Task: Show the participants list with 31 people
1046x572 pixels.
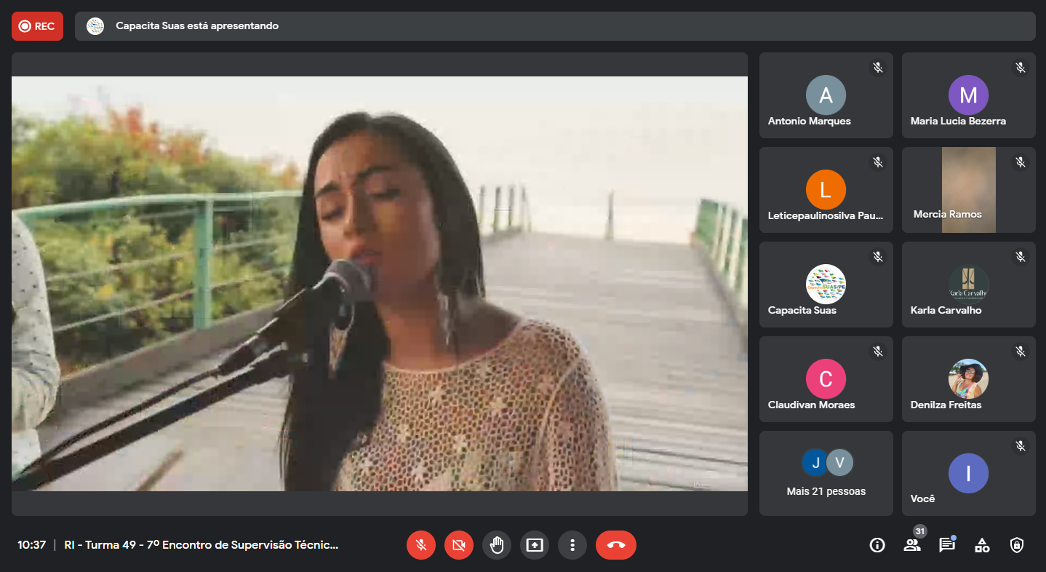Action: (x=912, y=545)
